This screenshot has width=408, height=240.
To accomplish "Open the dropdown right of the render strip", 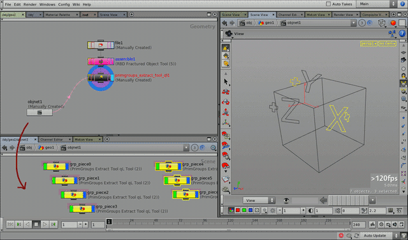I will point(372,201).
